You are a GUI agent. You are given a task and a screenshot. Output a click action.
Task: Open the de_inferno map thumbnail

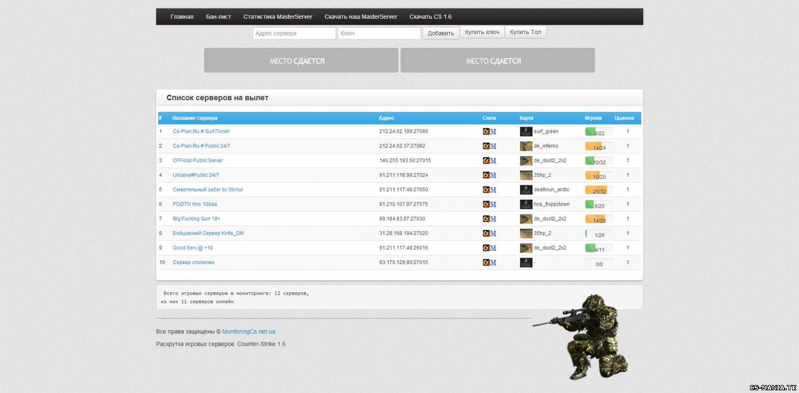pos(526,146)
